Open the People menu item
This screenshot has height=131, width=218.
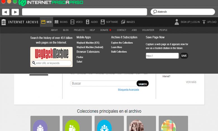tap(163, 30)
